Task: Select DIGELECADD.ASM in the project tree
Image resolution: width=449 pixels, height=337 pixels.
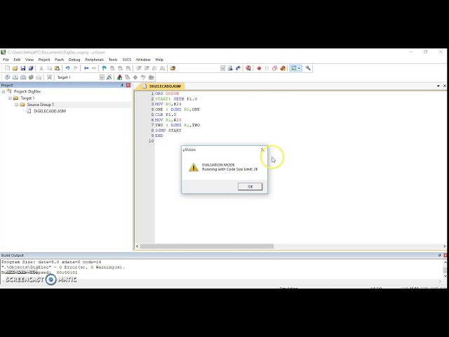Action: [49, 111]
